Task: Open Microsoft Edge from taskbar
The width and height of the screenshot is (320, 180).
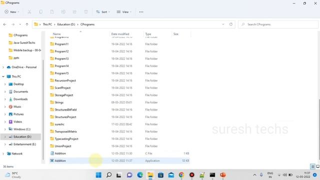Action: 140,175
